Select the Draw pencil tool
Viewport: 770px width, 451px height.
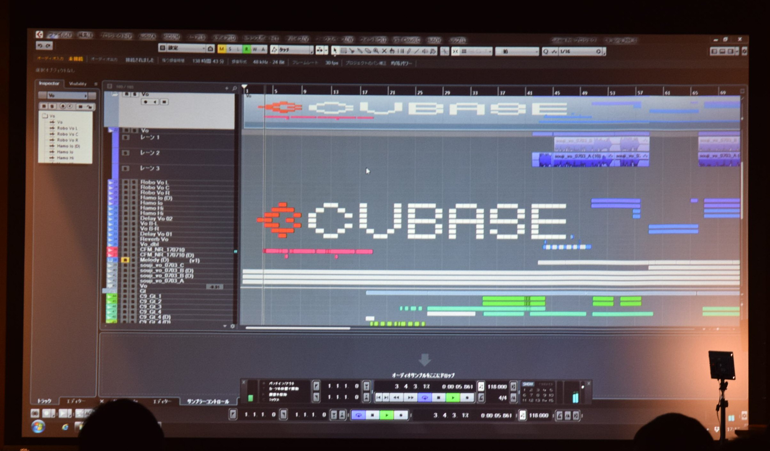(409, 51)
